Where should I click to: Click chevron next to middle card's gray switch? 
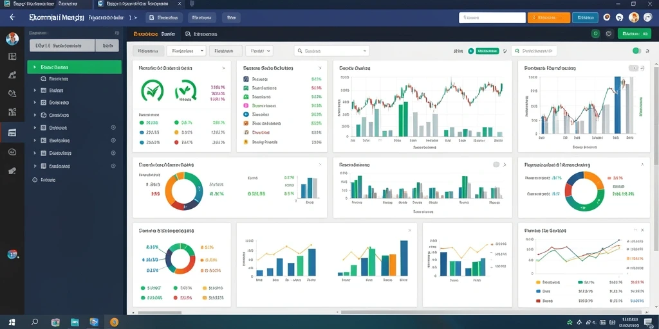(x=505, y=165)
